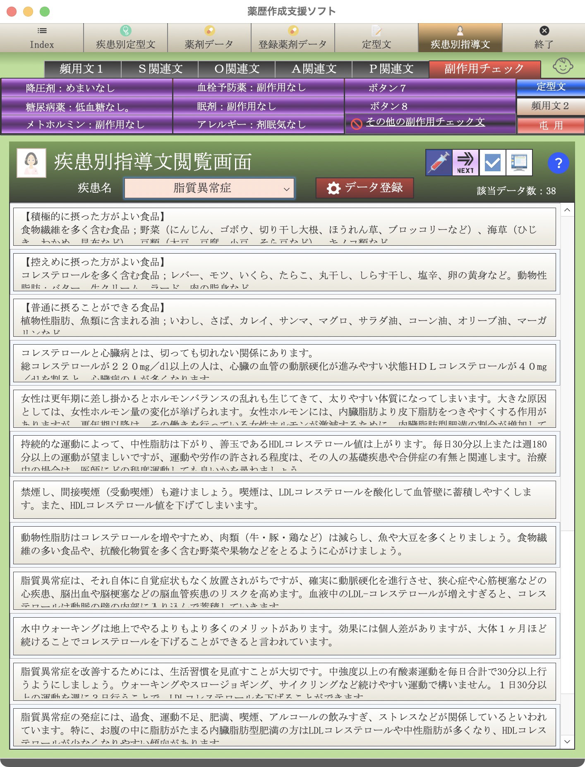
Task: Click the ボタン8 button
Action: tap(430, 106)
